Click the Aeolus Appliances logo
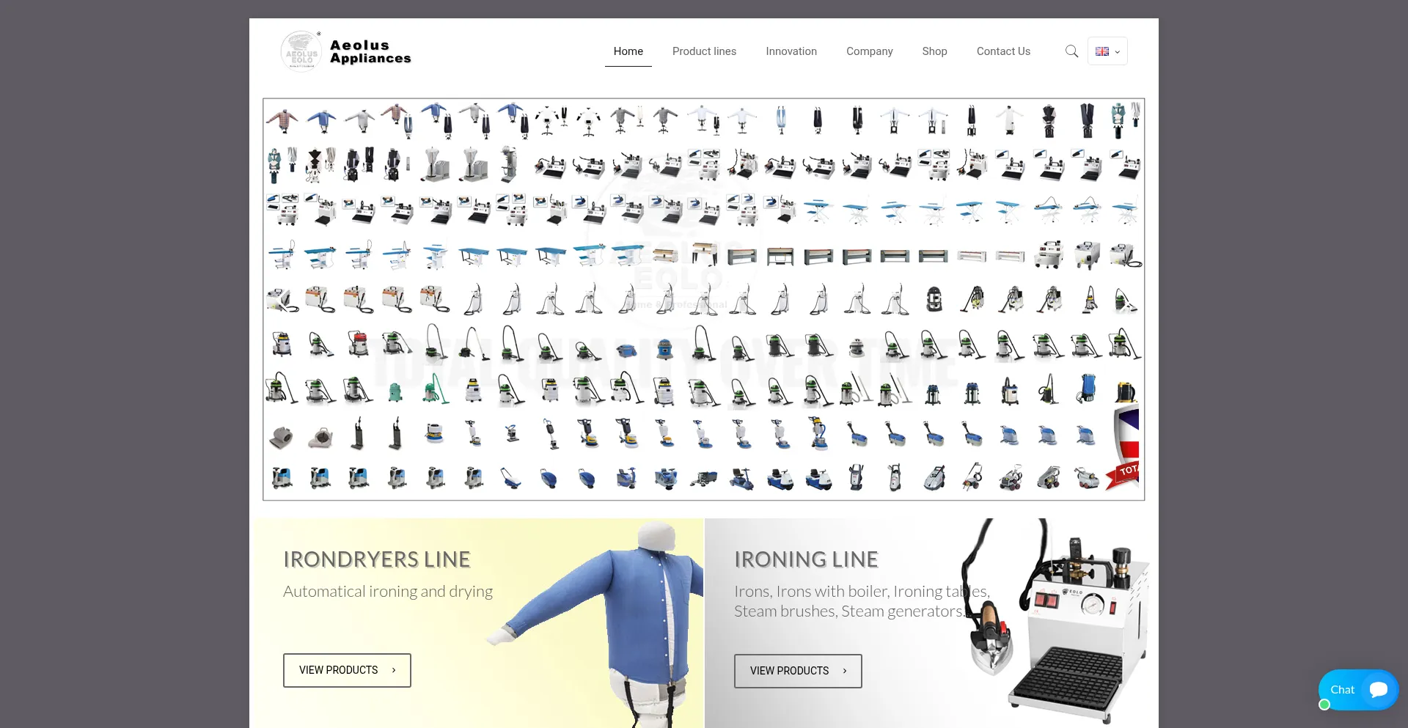This screenshot has height=728, width=1408. [346, 51]
